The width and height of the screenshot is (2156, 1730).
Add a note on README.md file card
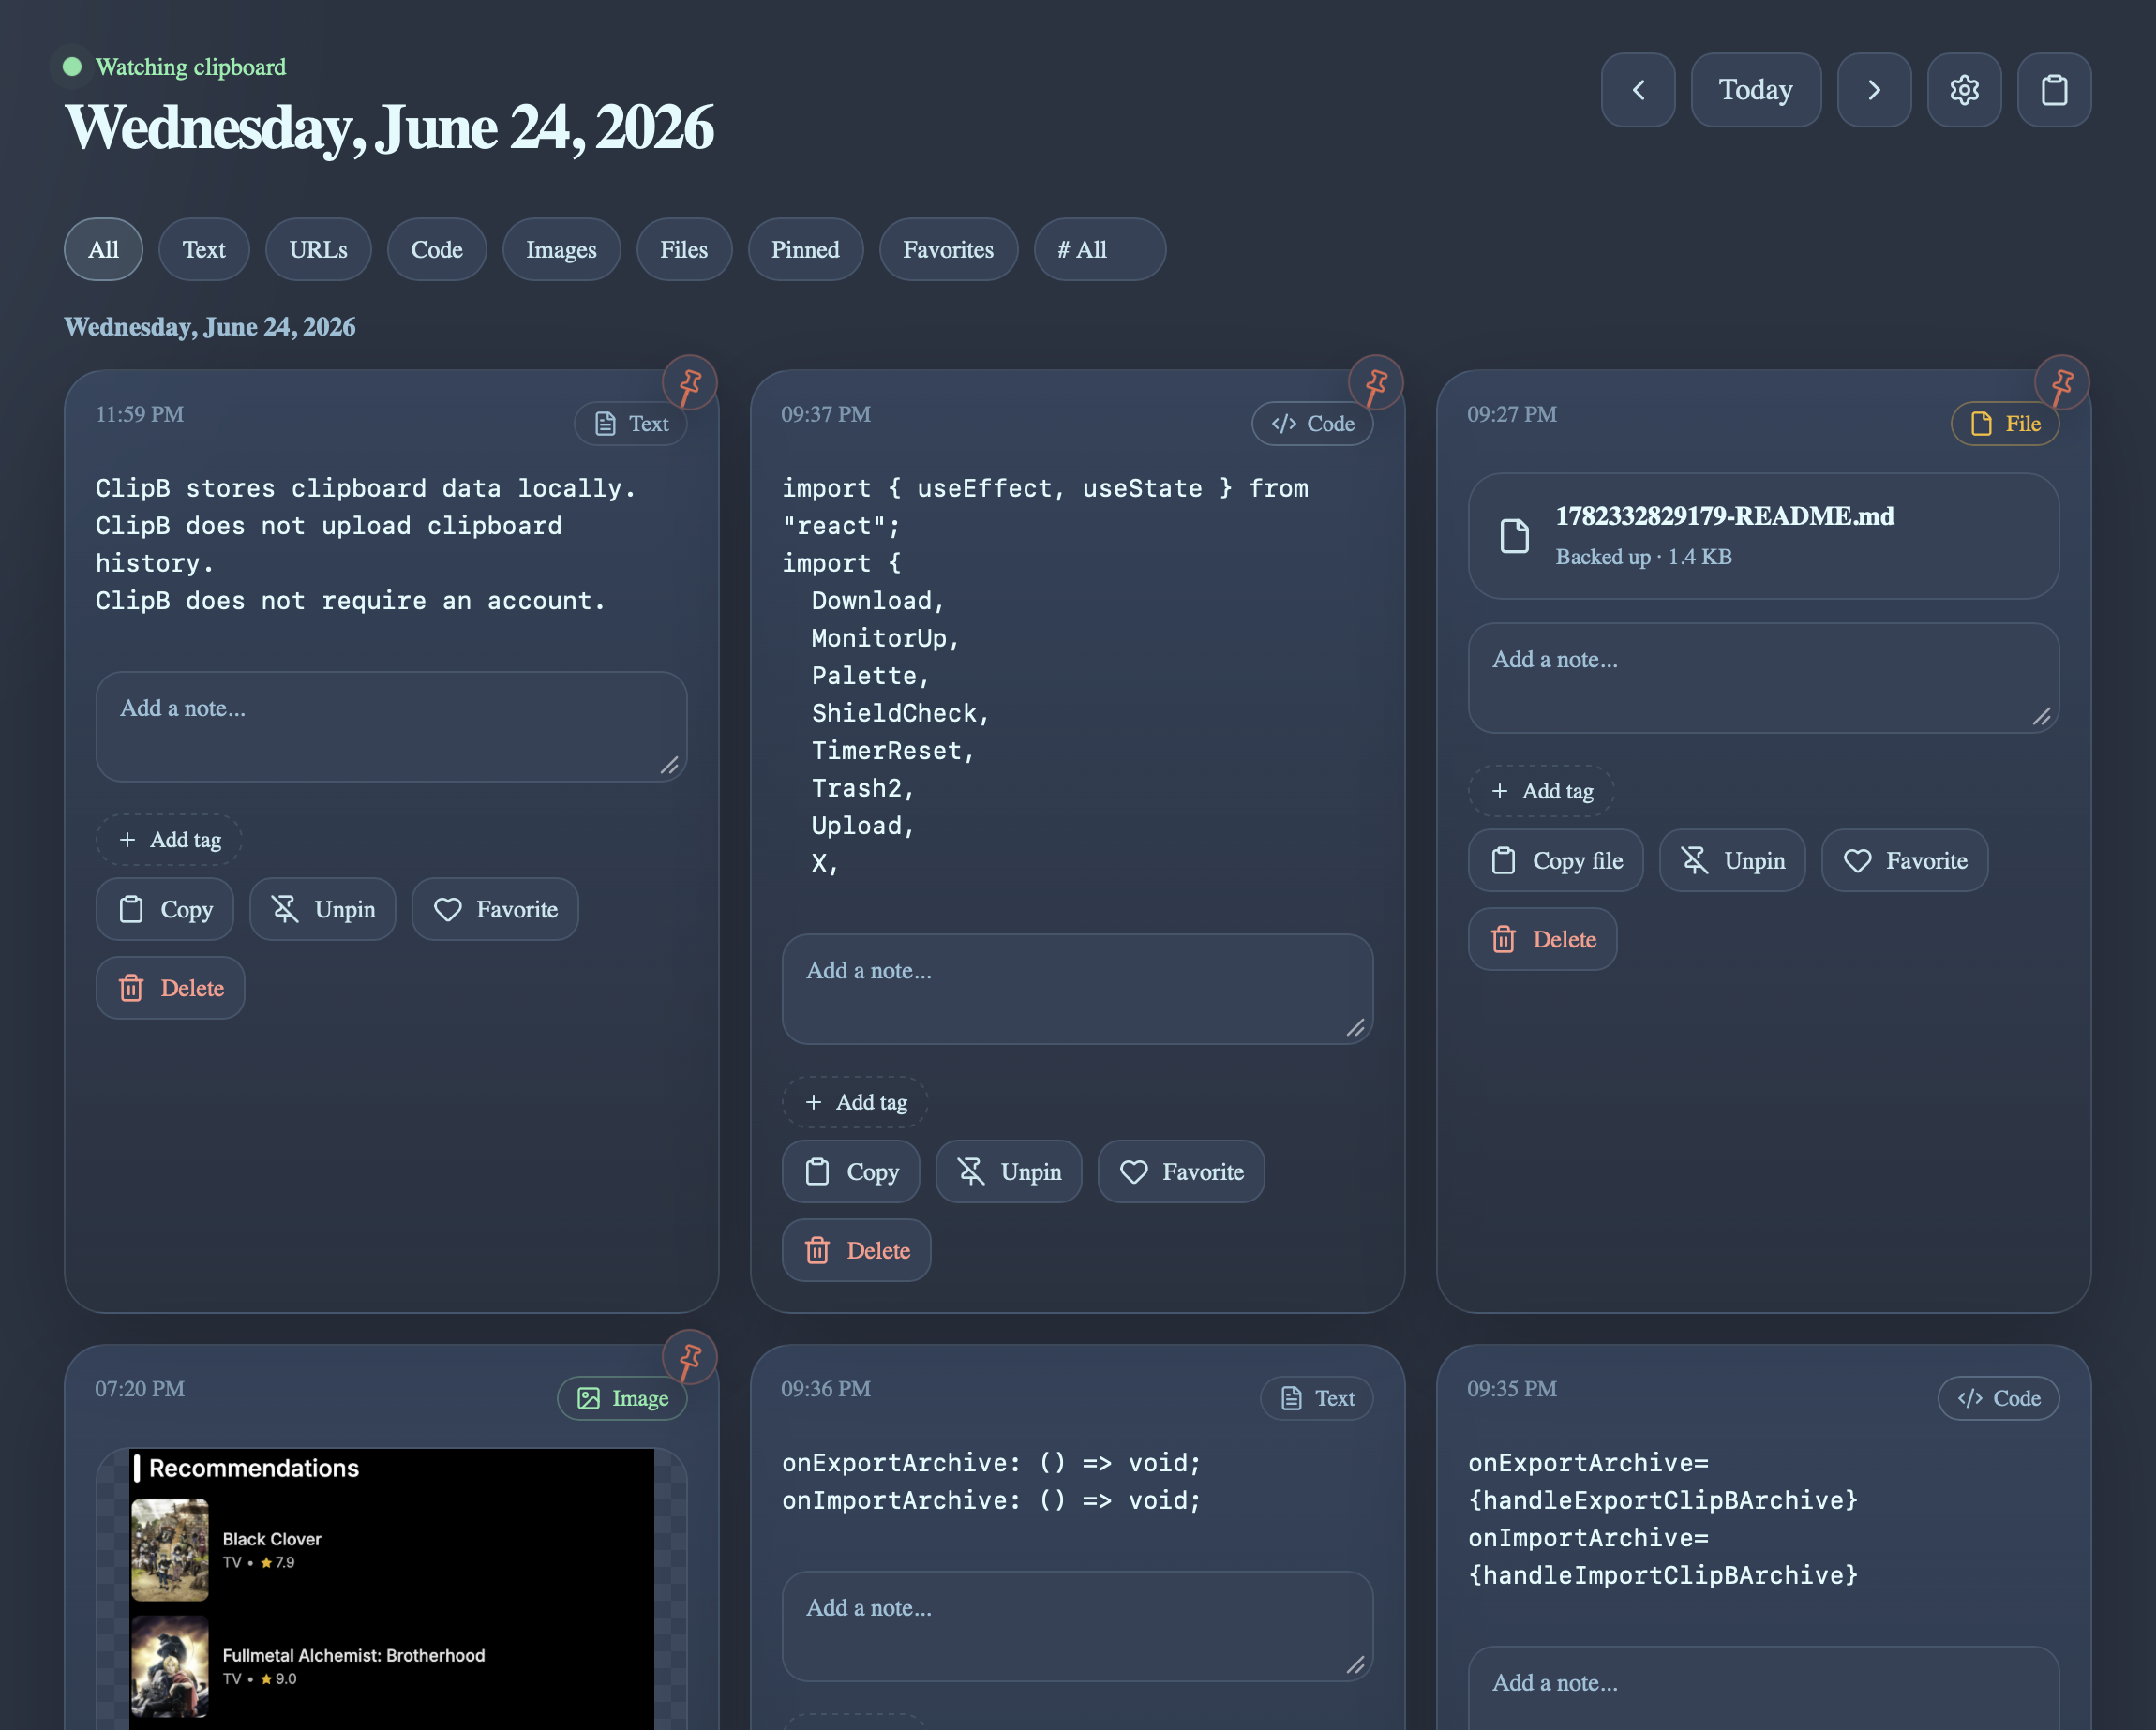tap(1763, 678)
